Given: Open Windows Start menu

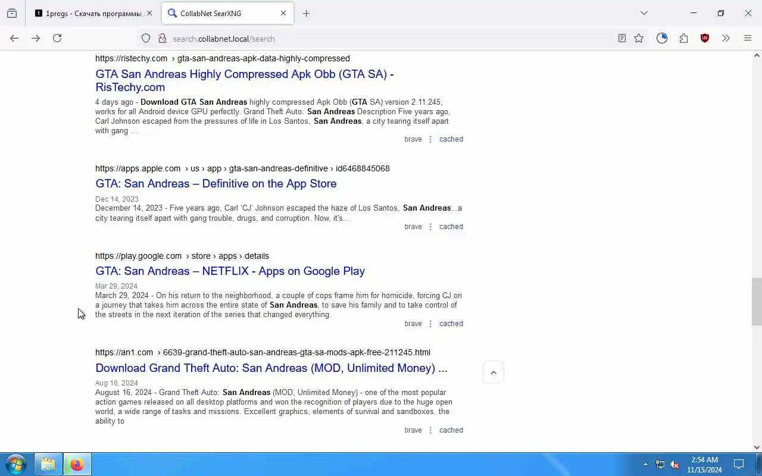Looking at the screenshot, I should [x=15, y=464].
